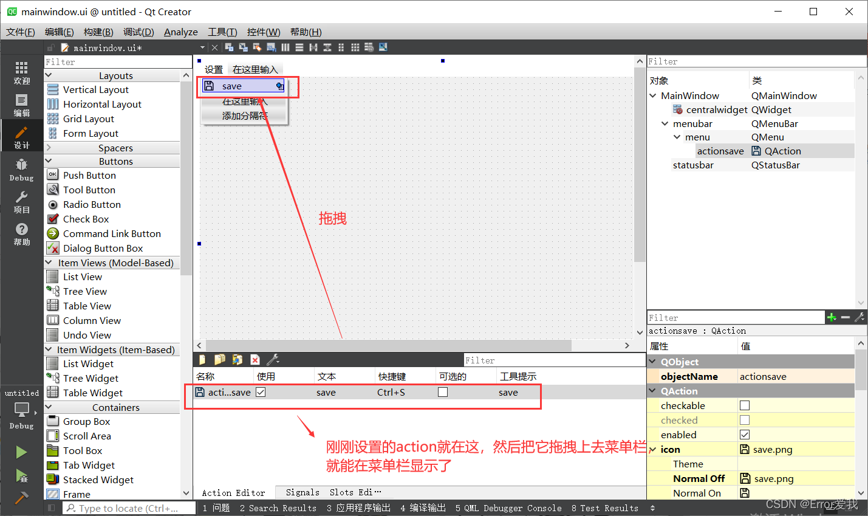Apply Lay Out Horizontally in Splitter icon
The height and width of the screenshot is (516, 868).
coord(313,47)
